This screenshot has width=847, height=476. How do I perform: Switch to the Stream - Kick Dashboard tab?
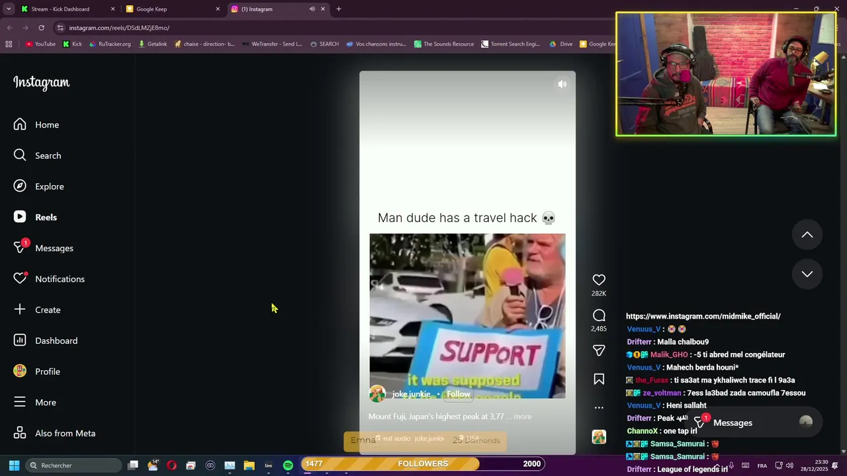(67, 9)
